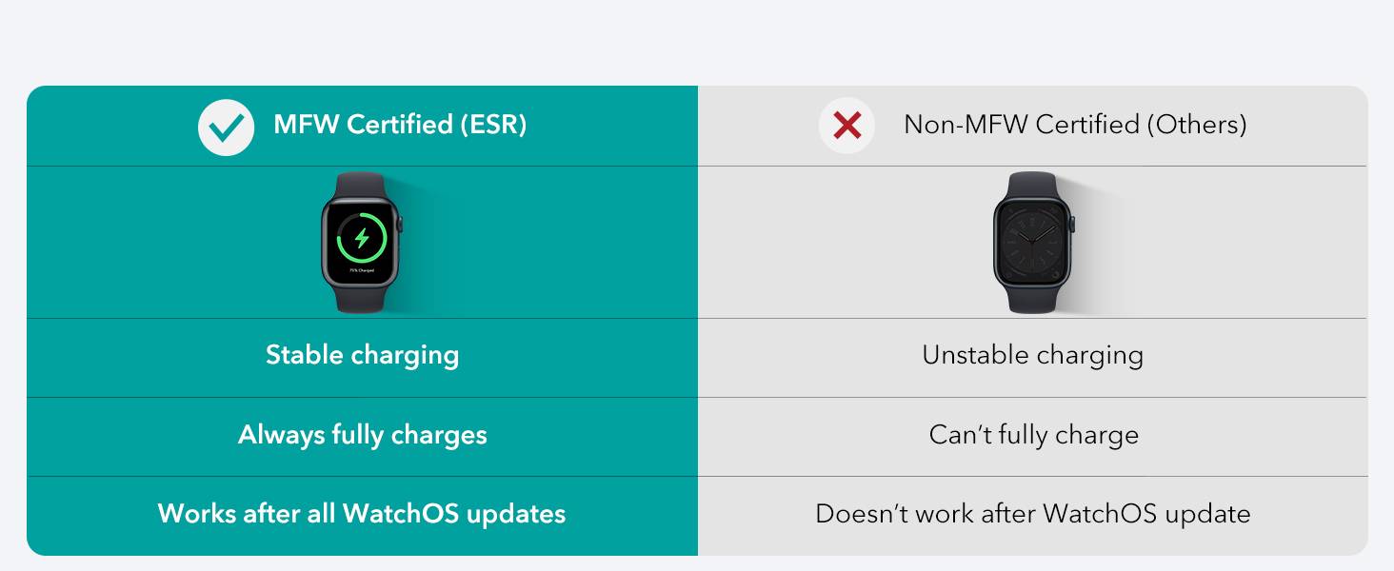Click the Always fully charges text

coord(363,435)
